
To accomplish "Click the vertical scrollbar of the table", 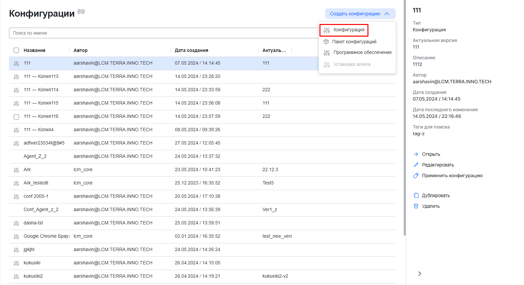I will [x=404, y=133].
